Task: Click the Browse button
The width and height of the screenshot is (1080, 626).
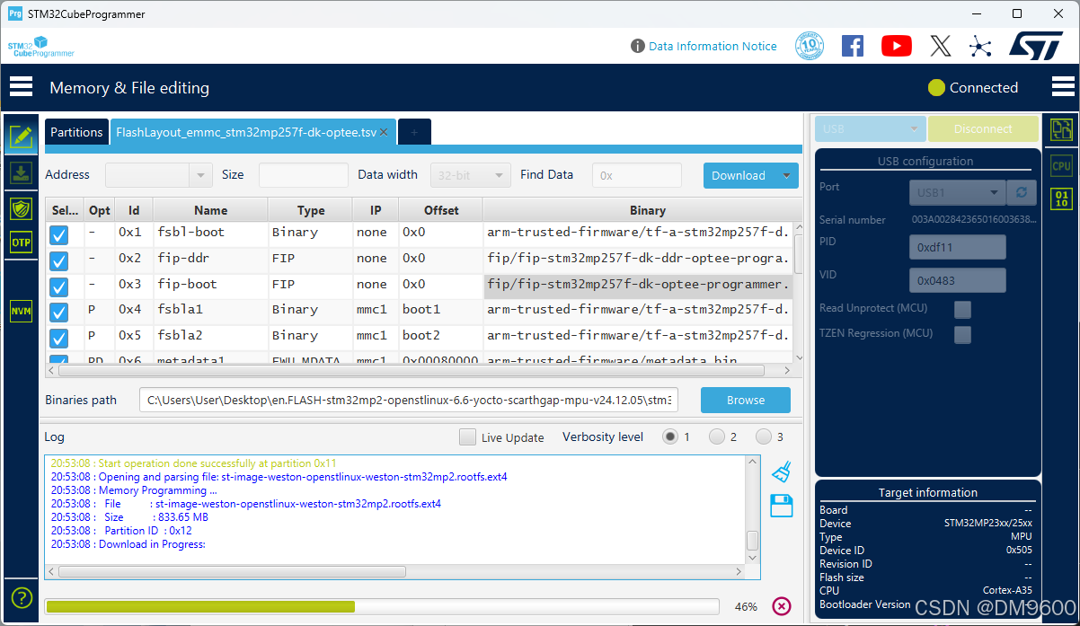Action: point(746,400)
